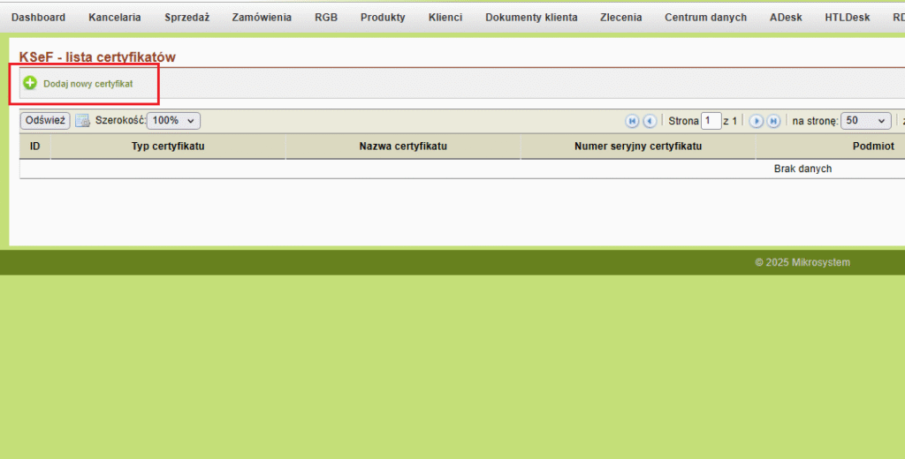The image size is (905, 459).
Task: Sort by 'Typ certyfikatu' column header
Action: pyautogui.click(x=168, y=147)
